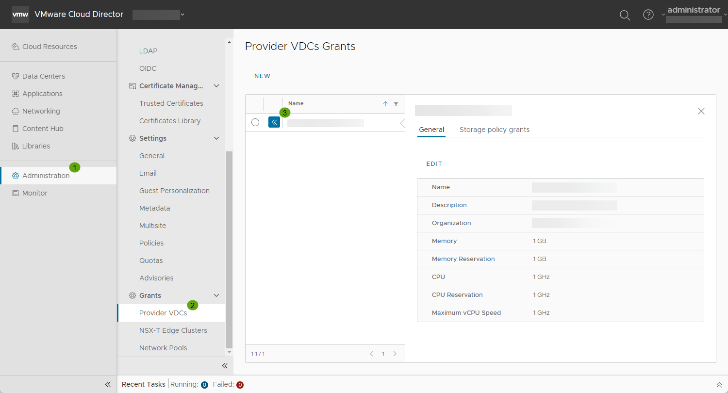Open the help menu dropdown arrow
The height and width of the screenshot is (393, 728).
(663, 15)
